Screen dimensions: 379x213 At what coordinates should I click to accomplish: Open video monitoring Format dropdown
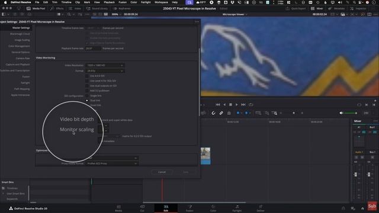point(105,71)
